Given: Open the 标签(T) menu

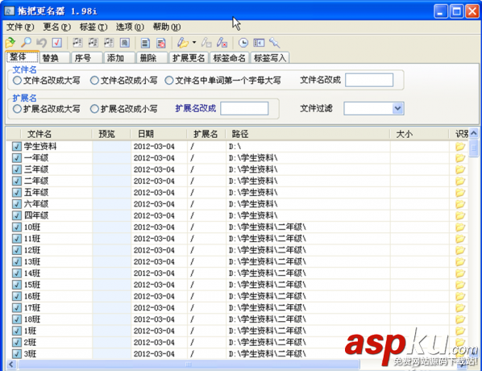Looking at the screenshot, I should 93,27.
